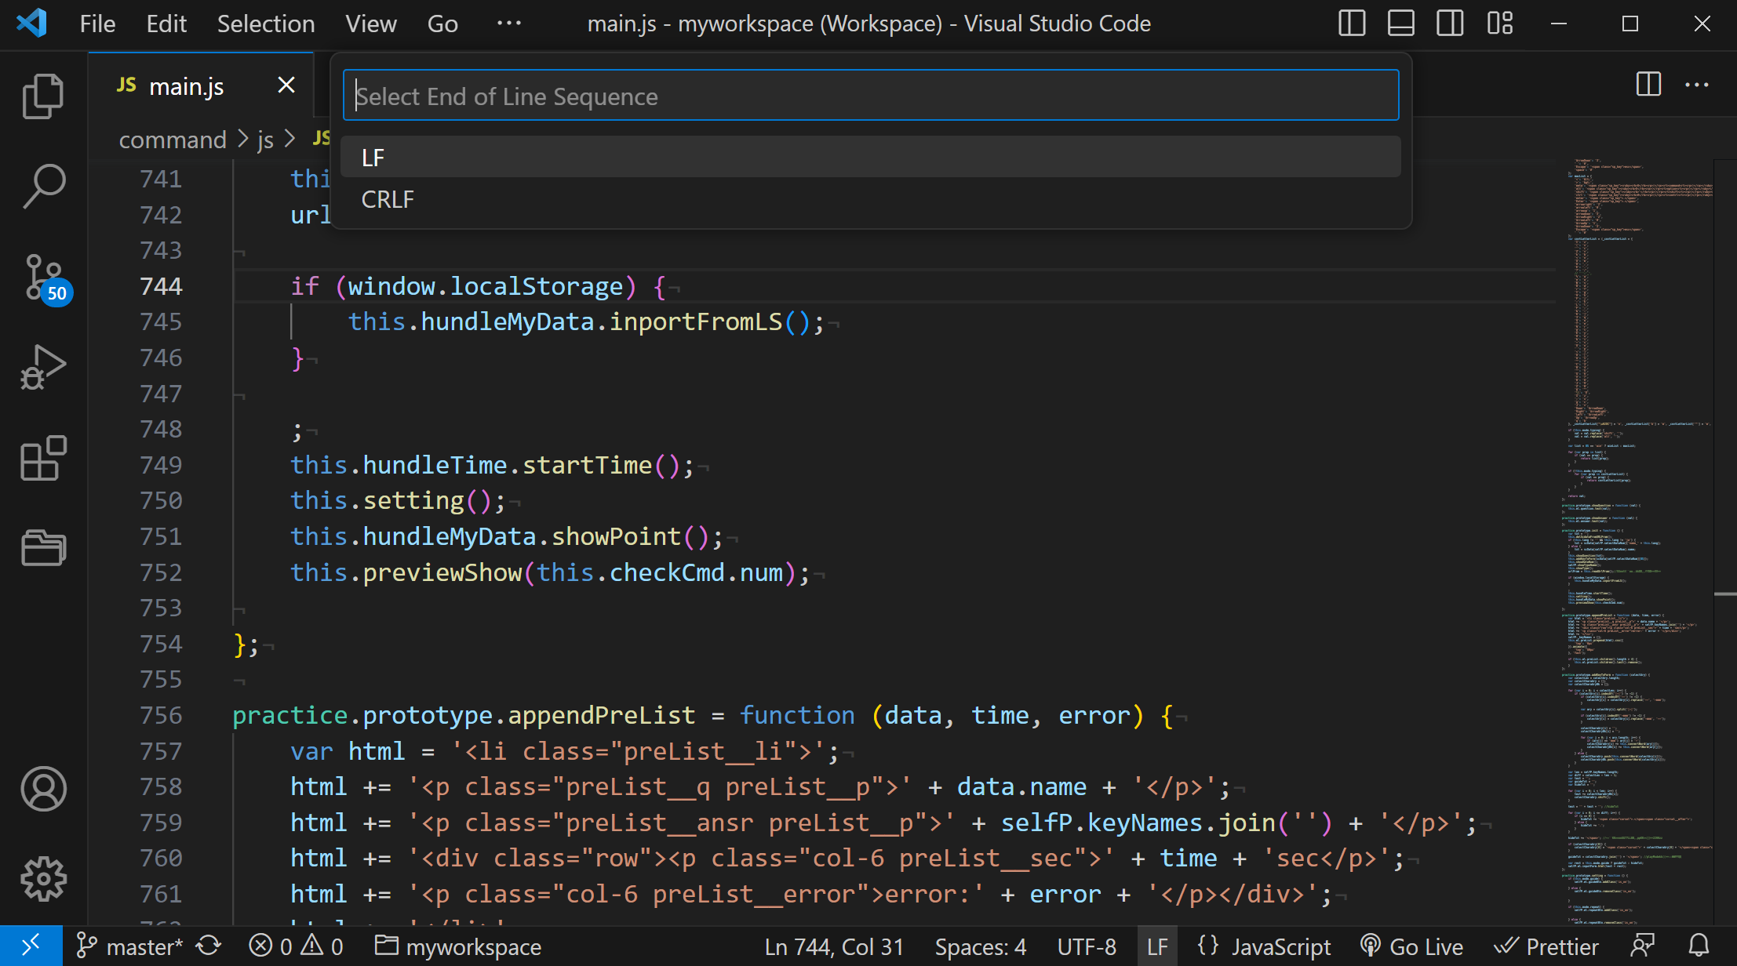1737x966 pixels.
Task: Click the command breadcrumb segment
Action: pyautogui.click(x=173, y=140)
